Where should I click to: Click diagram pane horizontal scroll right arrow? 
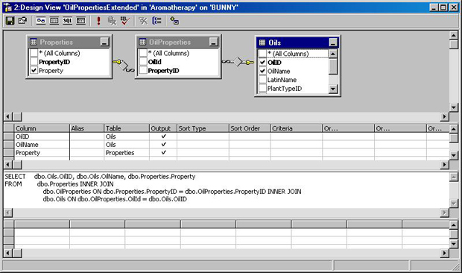tap(445, 117)
